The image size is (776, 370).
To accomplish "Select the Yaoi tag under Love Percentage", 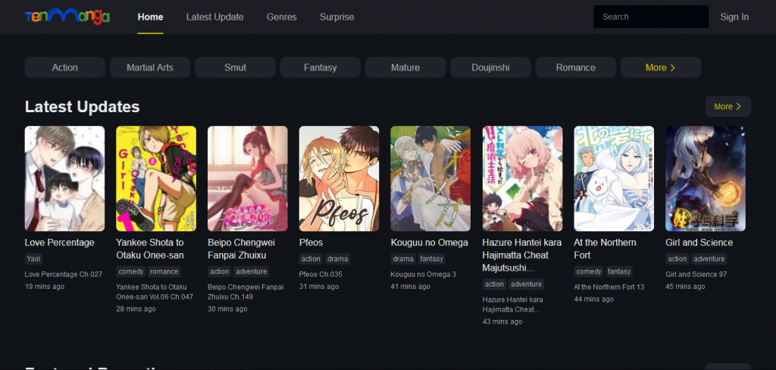I will click(x=33, y=259).
